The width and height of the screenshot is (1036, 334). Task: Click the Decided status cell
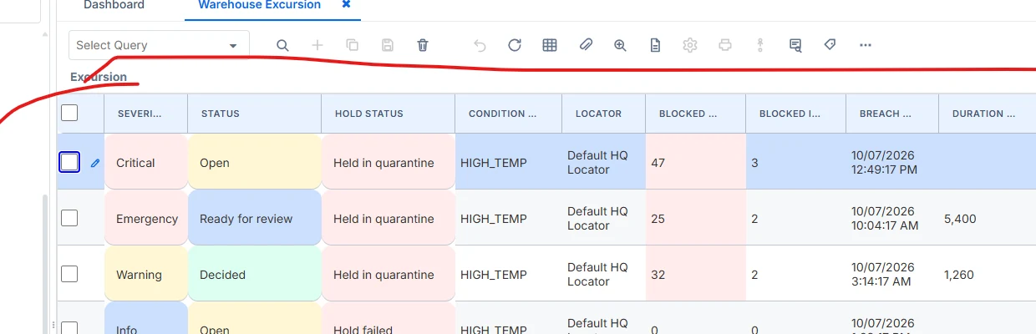pyautogui.click(x=255, y=273)
